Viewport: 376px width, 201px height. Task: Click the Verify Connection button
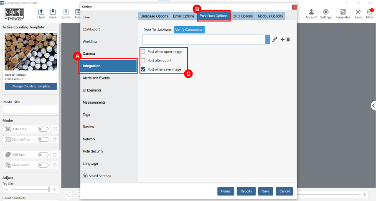click(x=189, y=30)
